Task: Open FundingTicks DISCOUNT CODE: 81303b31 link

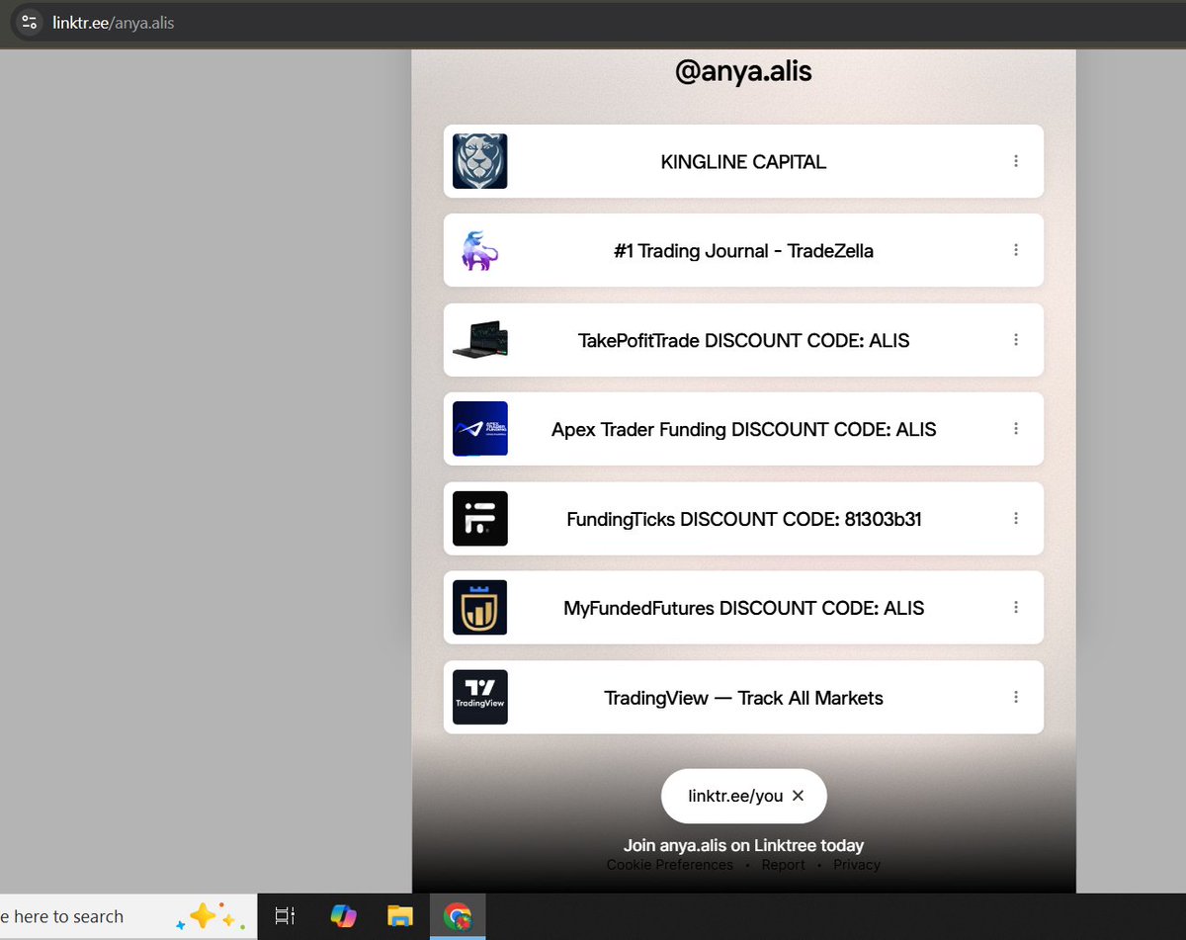Action: click(743, 518)
